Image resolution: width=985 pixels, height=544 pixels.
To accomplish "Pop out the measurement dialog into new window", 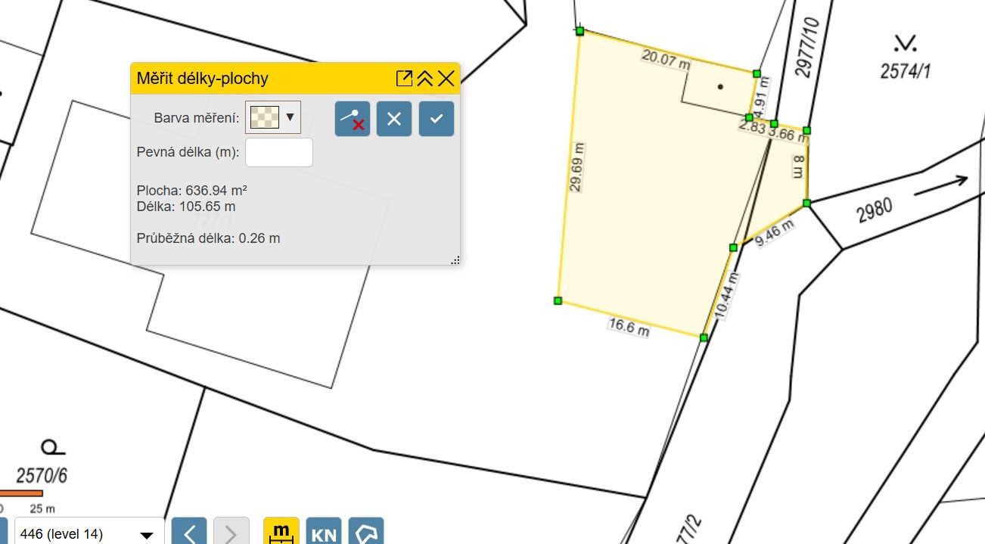I will [x=405, y=78].
